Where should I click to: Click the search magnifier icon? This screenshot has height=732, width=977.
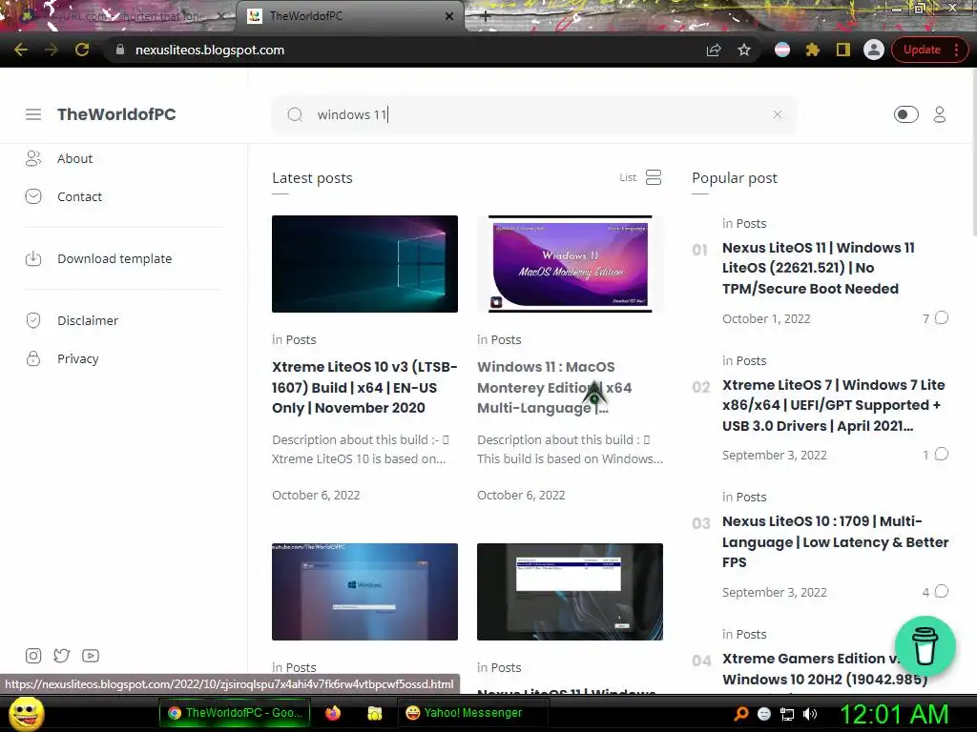tap(295, 114)
